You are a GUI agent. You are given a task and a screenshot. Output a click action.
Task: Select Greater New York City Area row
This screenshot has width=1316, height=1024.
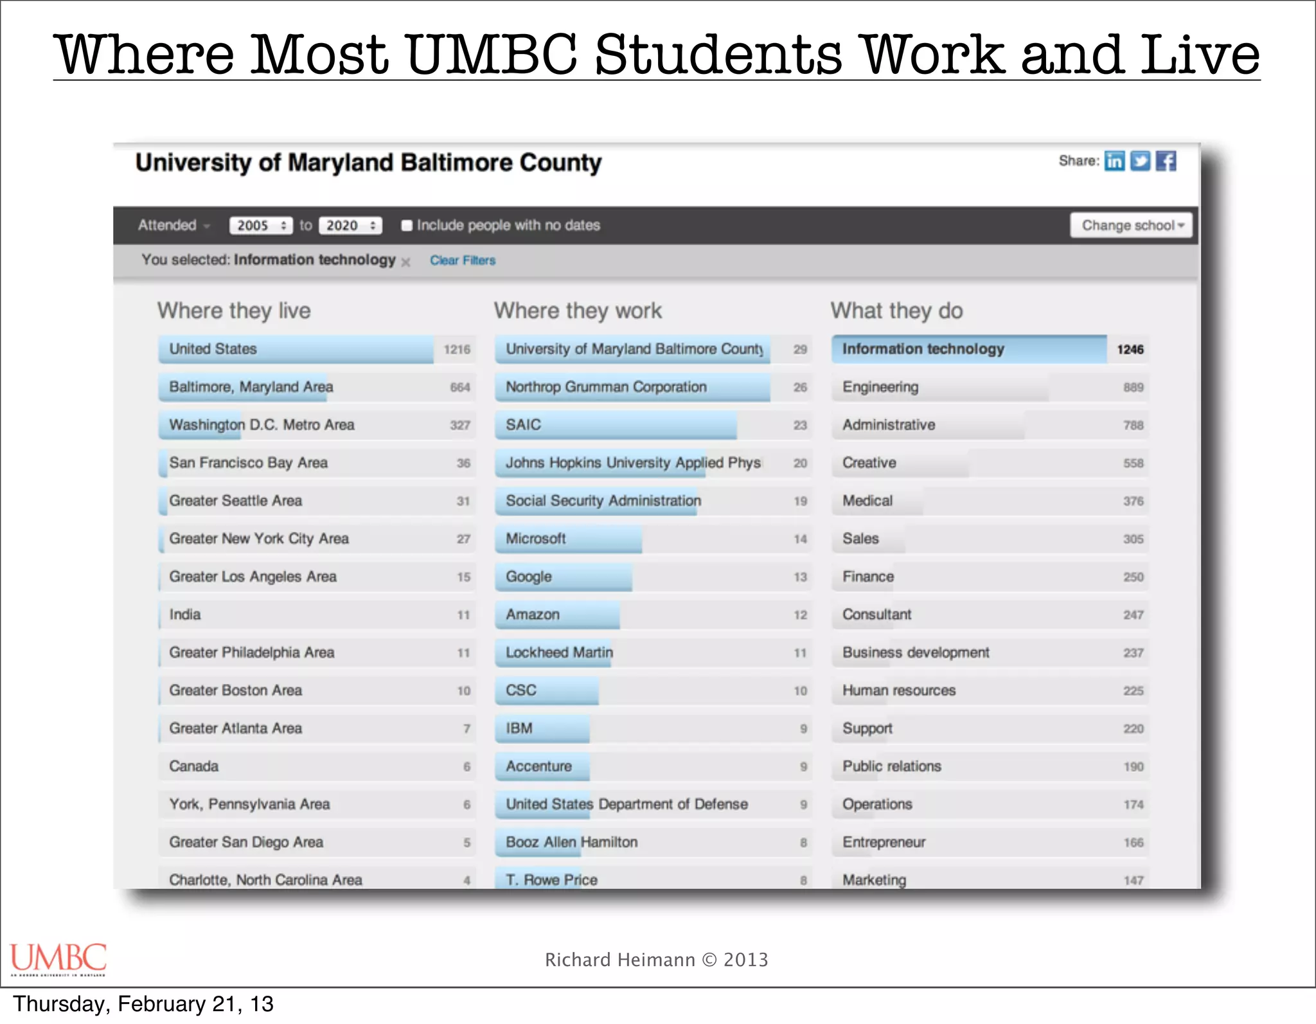tap(317, 539)
